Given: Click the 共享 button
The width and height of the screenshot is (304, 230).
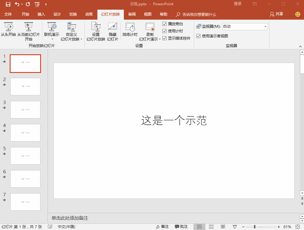Looking at the screenshot, I should click(277, 14).
